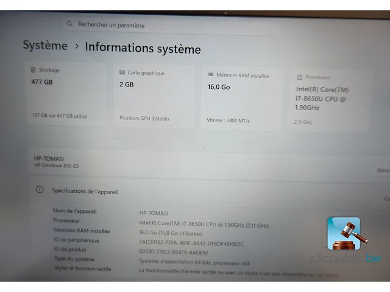Select the 'ID de périphérique' label
Viewport: 390px width, 292px height.
(x=76, y=240)
